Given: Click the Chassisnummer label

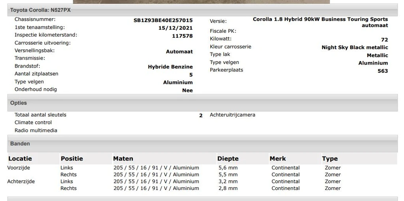Looking at the screenshot, I should pos(35,19).
